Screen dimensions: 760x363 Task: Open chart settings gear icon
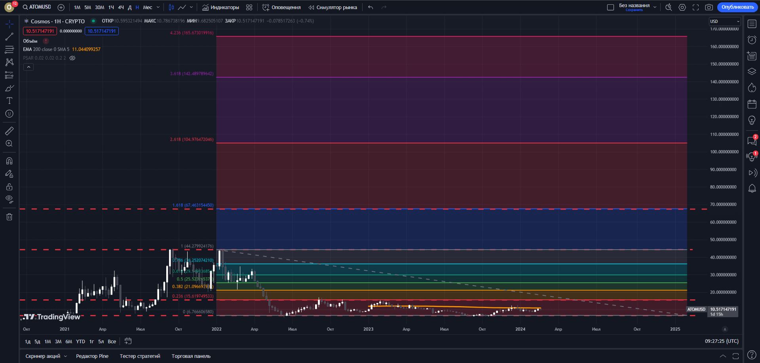tap(682, 7)
